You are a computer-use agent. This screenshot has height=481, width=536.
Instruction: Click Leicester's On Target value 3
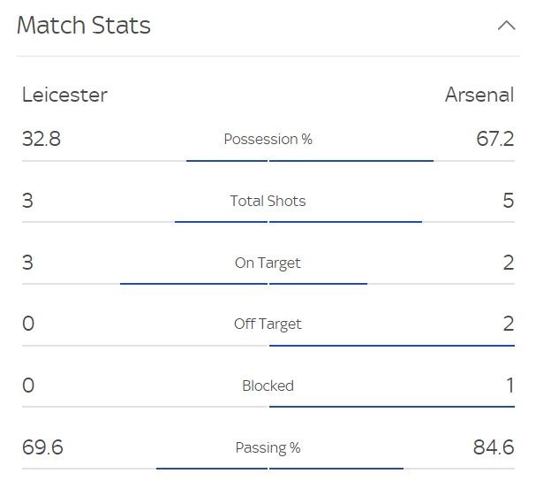[x=27, y=263]
